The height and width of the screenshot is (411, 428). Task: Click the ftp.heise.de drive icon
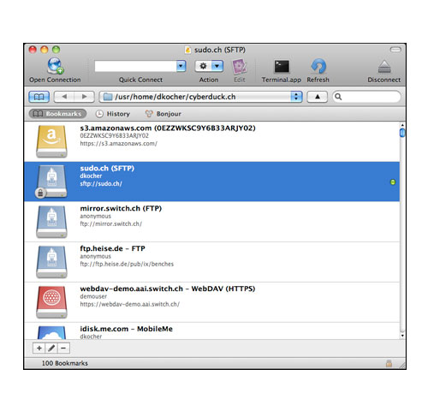(51, 262)
